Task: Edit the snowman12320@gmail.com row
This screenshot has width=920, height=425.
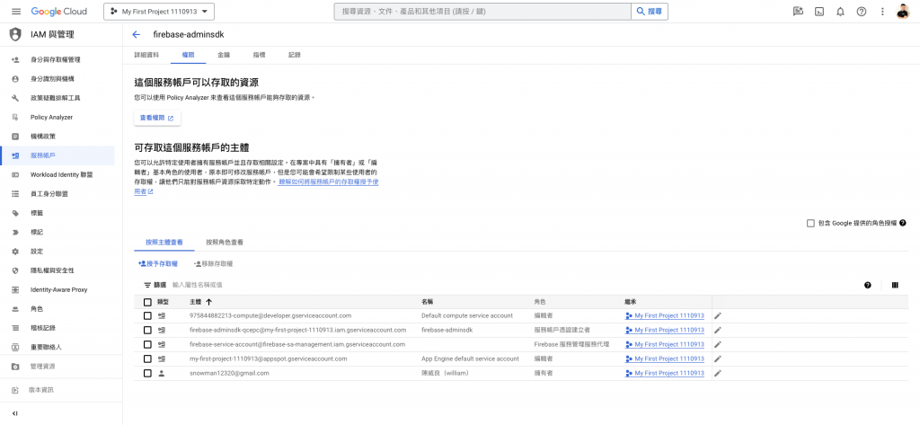Action: pos(718,374)
